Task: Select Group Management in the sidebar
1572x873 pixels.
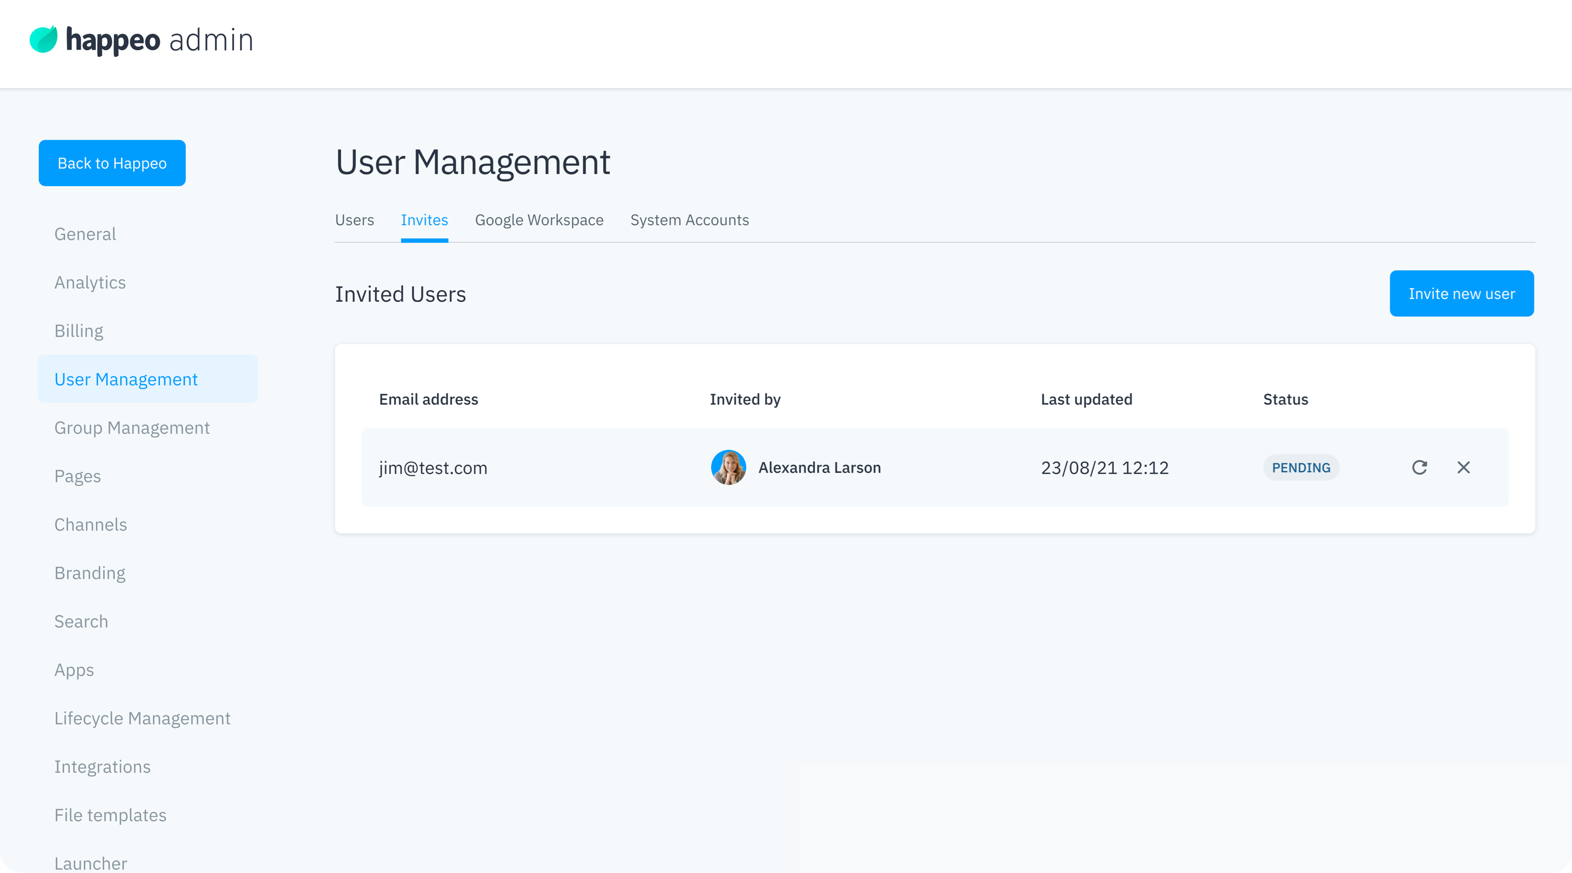Action: pyautogui.click(x=132, y=428)
